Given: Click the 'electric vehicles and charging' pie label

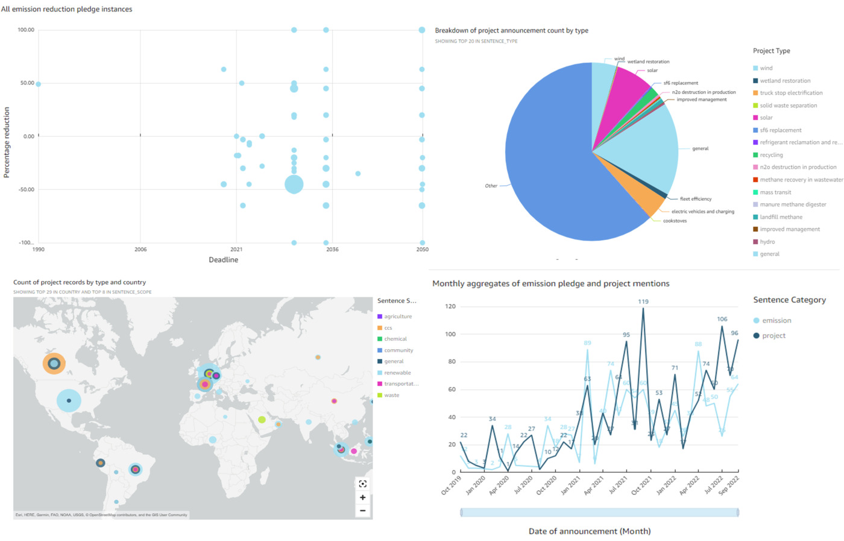Looking at the screenshot, I should [702, 212].
